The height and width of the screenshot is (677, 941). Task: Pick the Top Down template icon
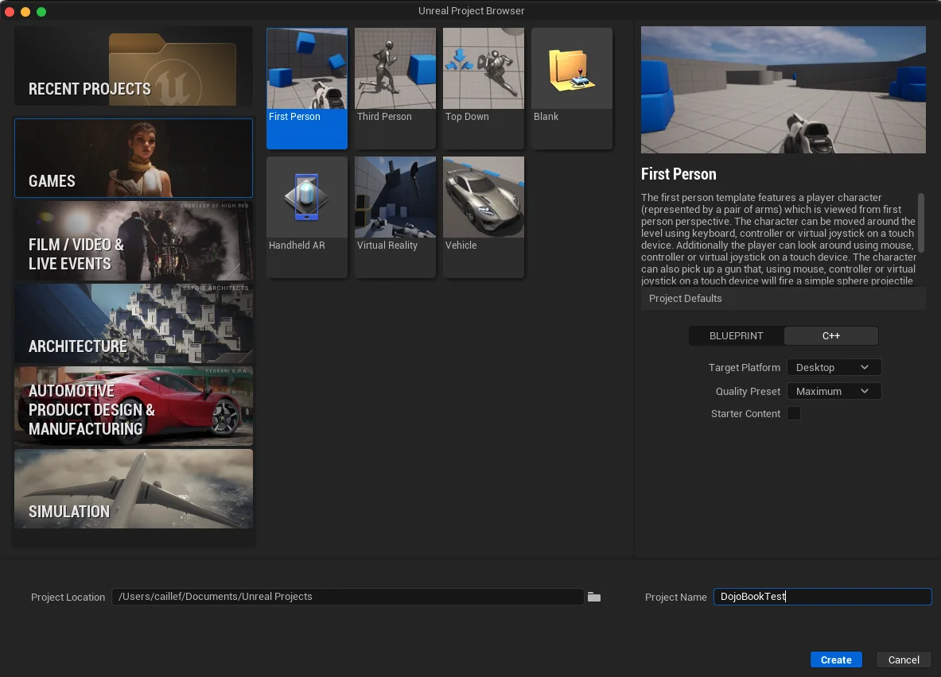pyautogui.click(x=484, y=69)
